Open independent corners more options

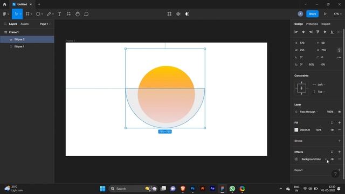339,57
